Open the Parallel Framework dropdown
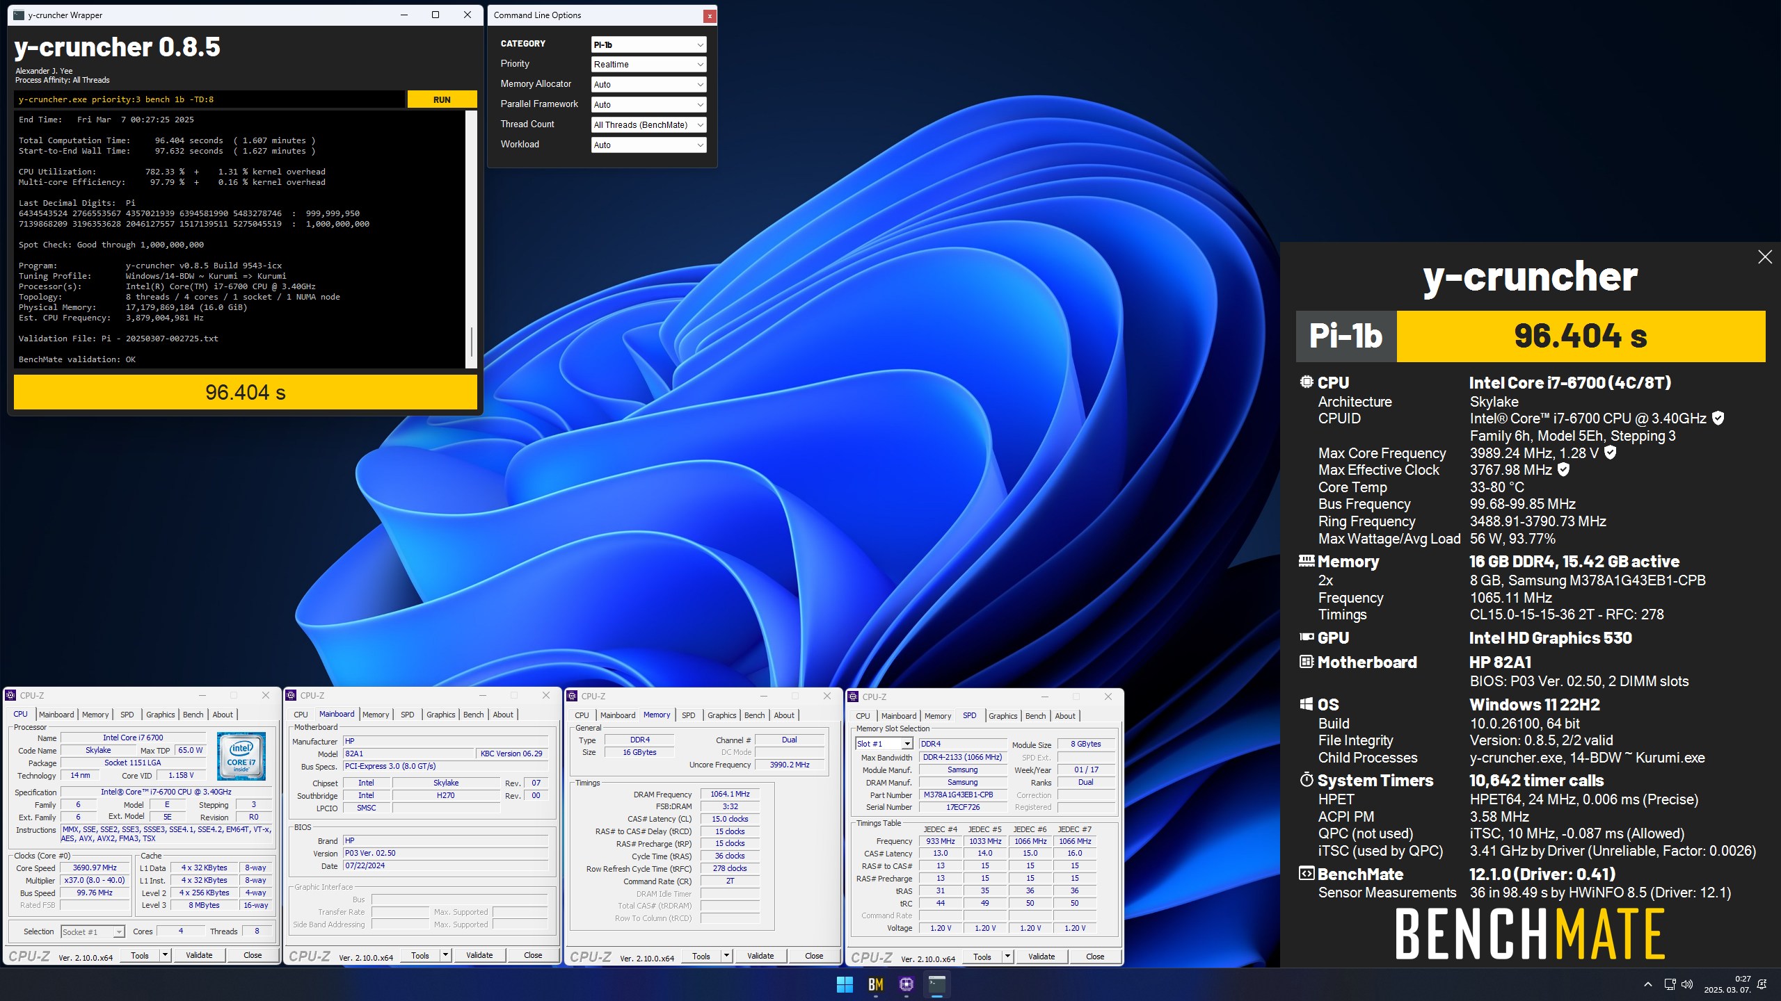Screen dimensions: 1781x1001 (648, 105)
